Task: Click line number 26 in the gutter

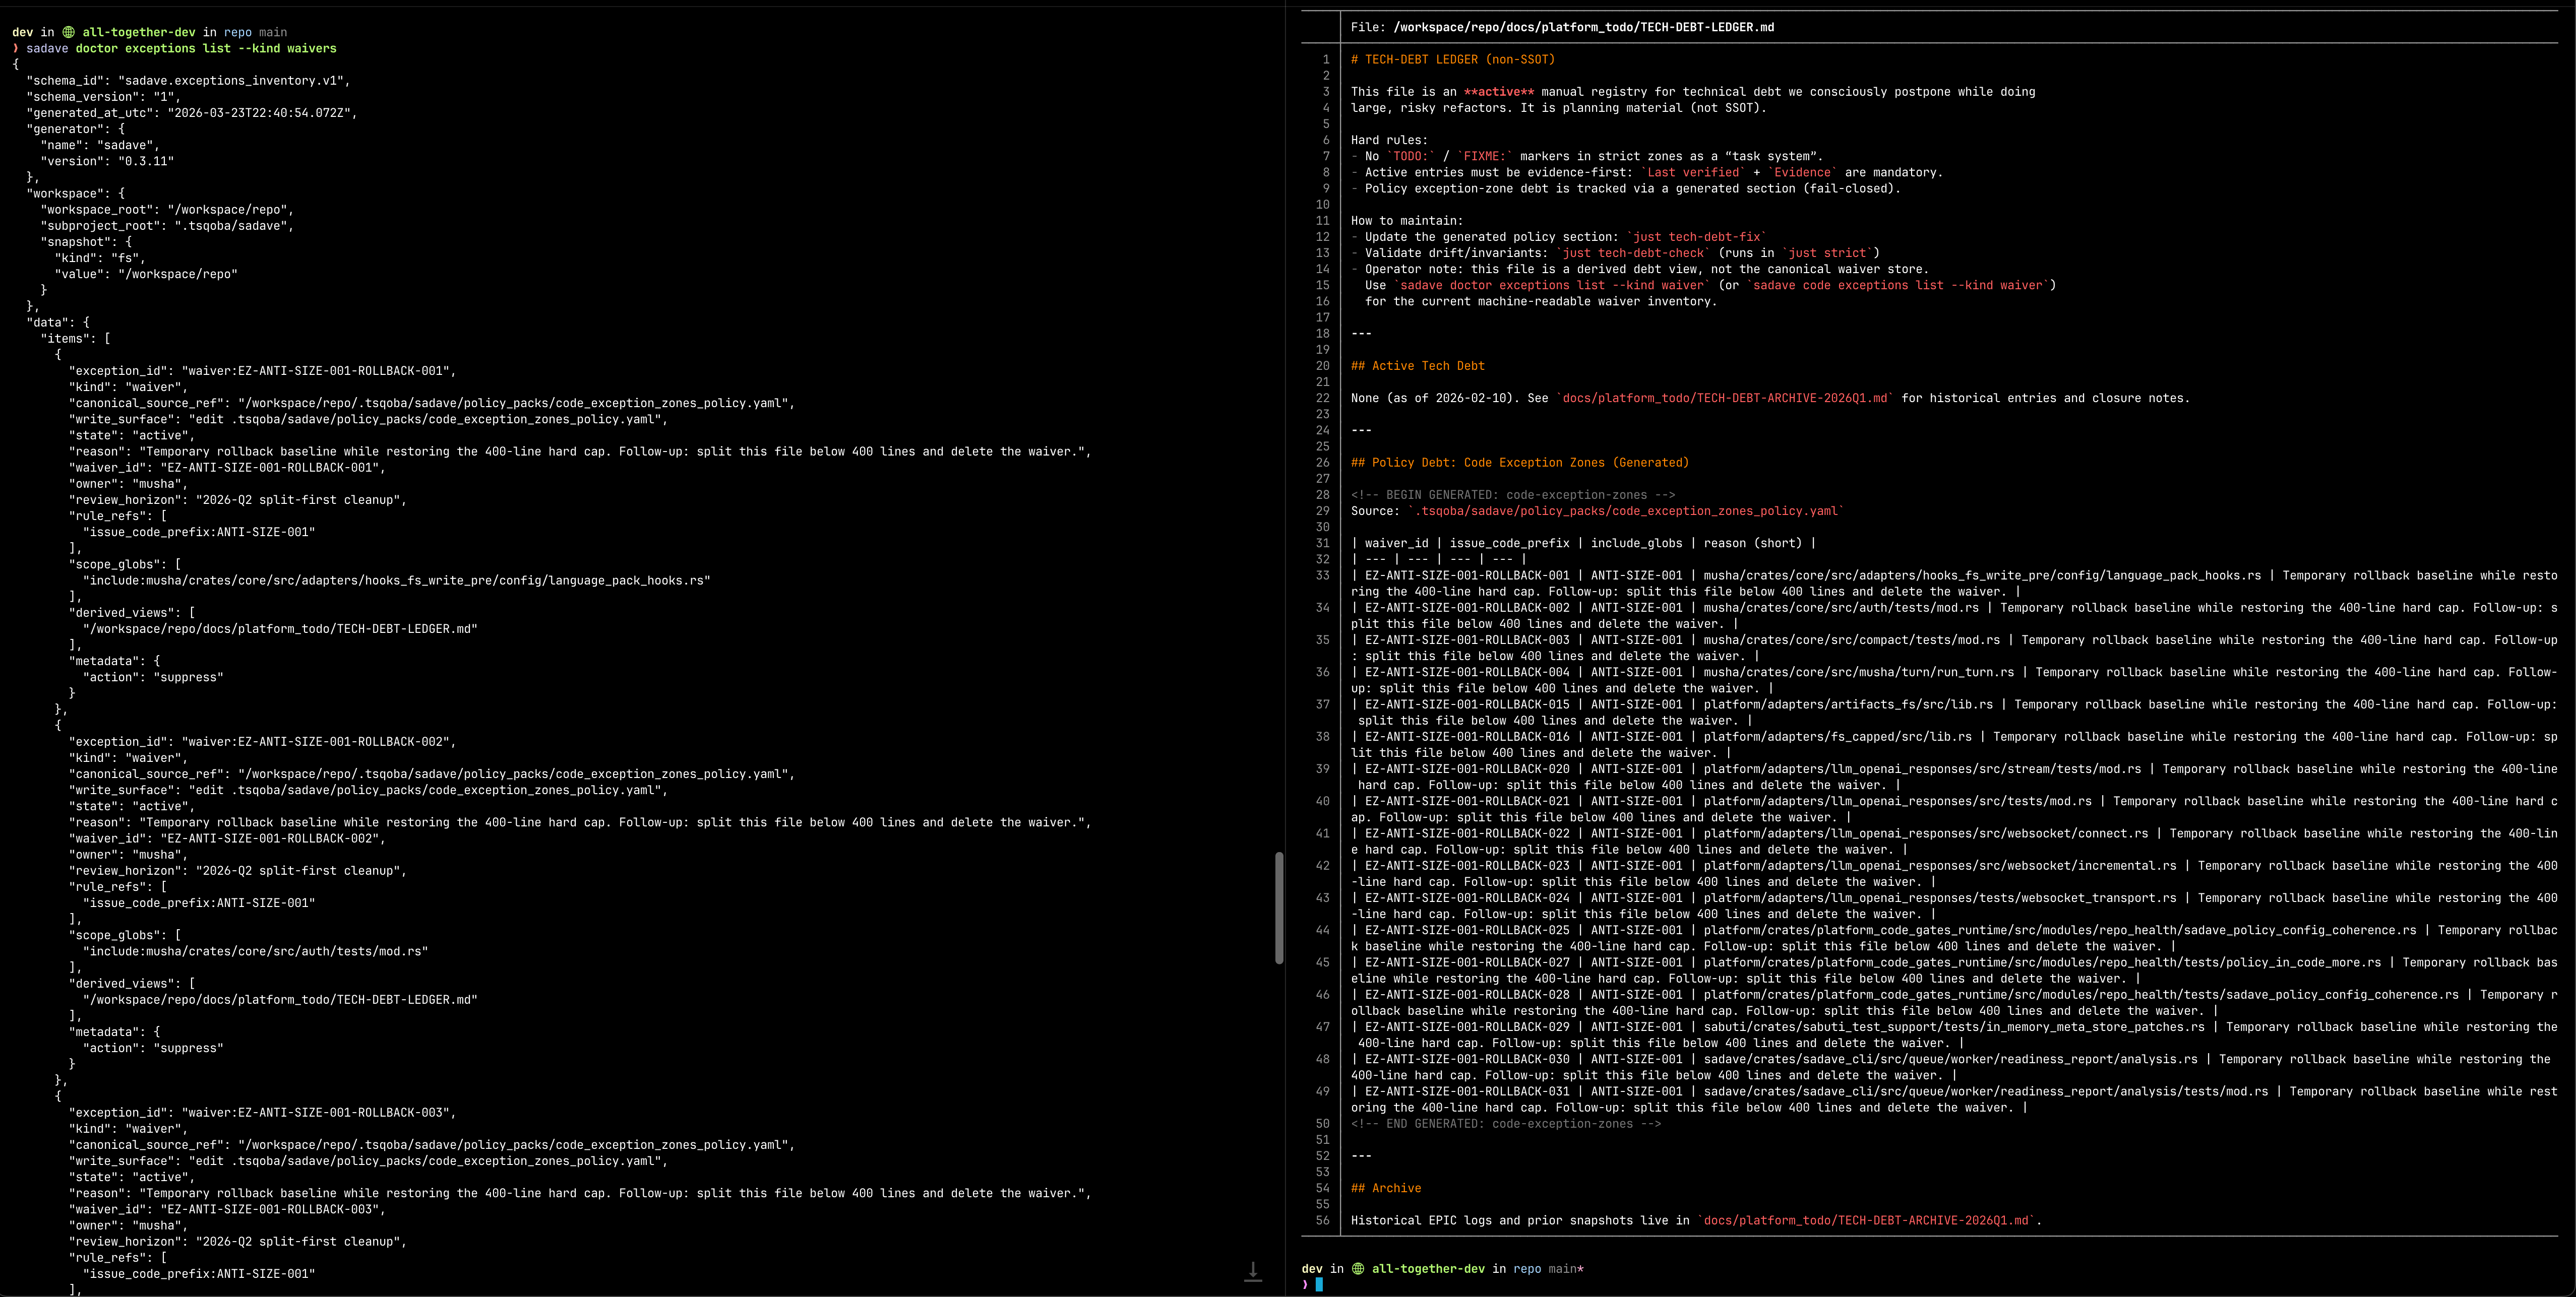Action: coord(1322,463)
